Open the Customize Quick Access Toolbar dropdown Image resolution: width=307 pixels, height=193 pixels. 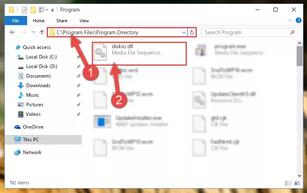52,10
